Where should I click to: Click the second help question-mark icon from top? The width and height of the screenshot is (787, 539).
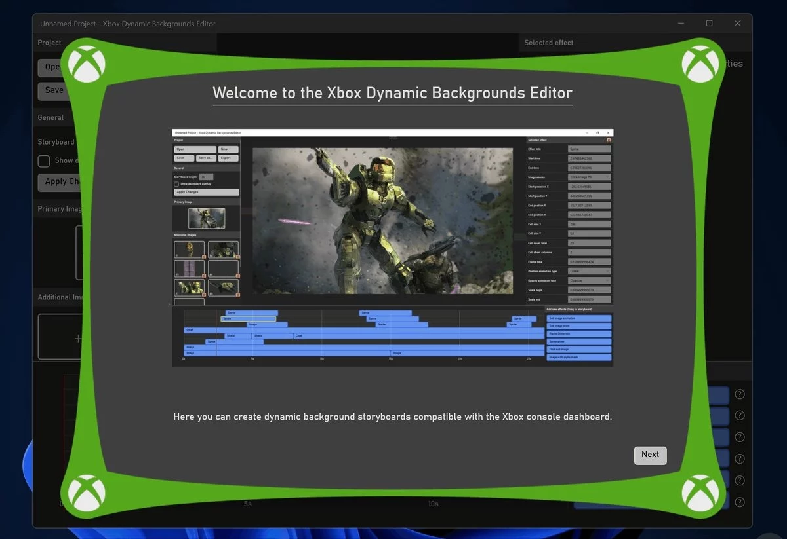pos(740,416)
